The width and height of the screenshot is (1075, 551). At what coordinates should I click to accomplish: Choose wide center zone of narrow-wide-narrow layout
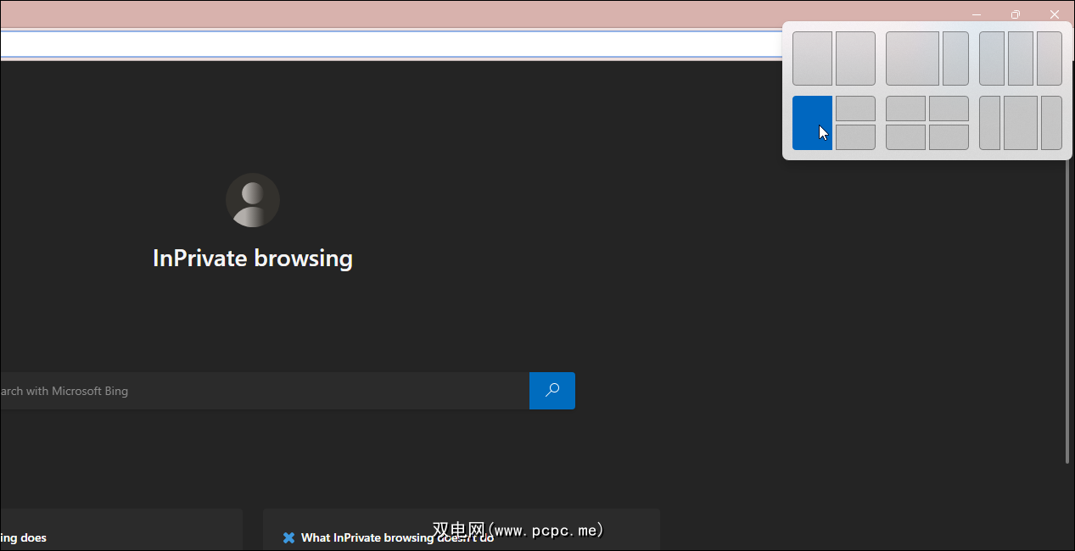(1021, 123)
